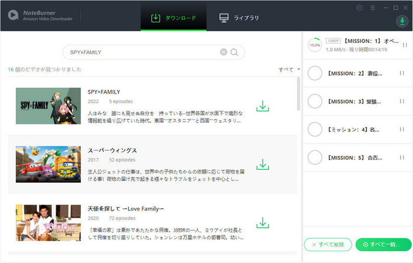The height and width of the screenshot is (263, 413).
Task: Click the search magnifier icon
Action: coord(234,52)
